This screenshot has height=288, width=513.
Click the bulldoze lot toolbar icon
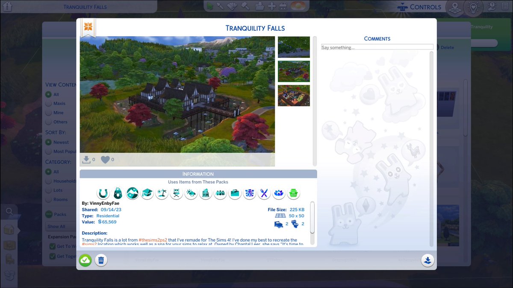coord(283,6)
